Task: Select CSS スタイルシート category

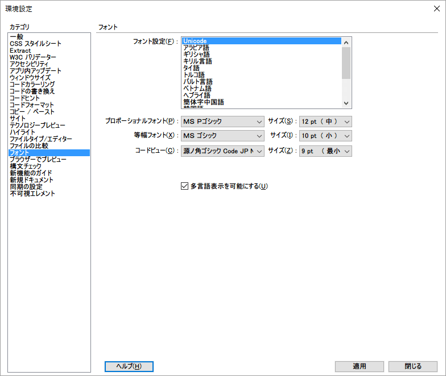Action: [x=49, y=43]
